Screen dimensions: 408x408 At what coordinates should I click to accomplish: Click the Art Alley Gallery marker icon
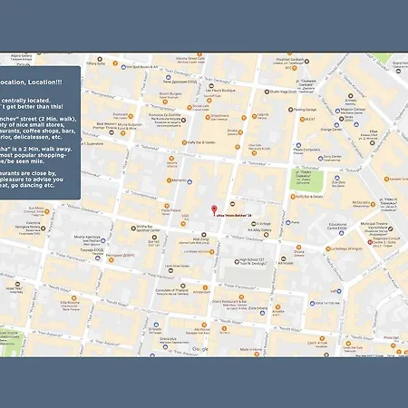[x=266, y=235]
